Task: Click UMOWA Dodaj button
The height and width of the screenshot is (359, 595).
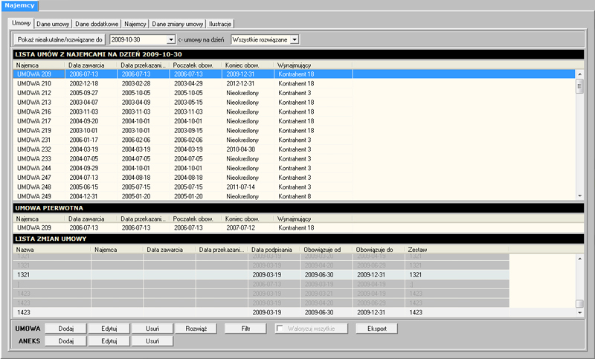Action: point(66,329)
